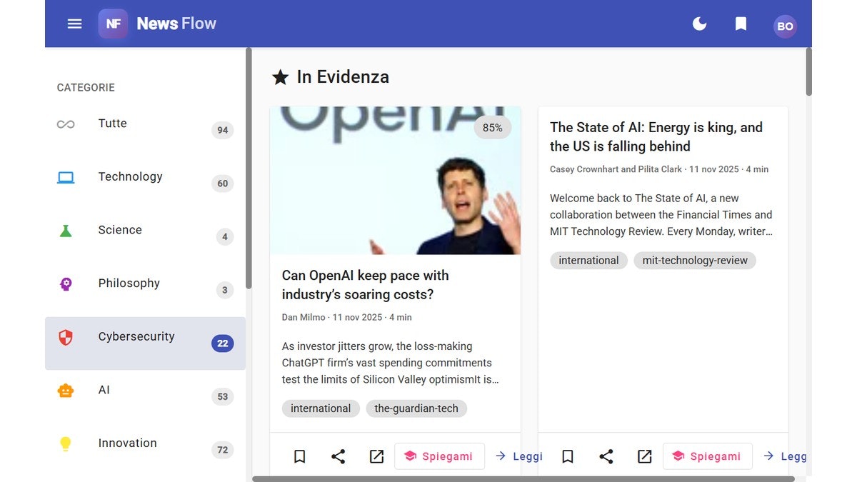Screen dimensions: 857x482
Task: Click the 'Welcome back to The State of AI' summary
Action: (x=661, y=215)
